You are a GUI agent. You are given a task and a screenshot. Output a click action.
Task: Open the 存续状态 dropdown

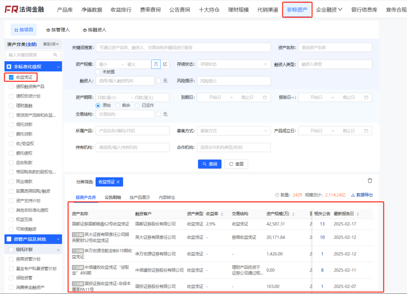[x=234, y=64]
